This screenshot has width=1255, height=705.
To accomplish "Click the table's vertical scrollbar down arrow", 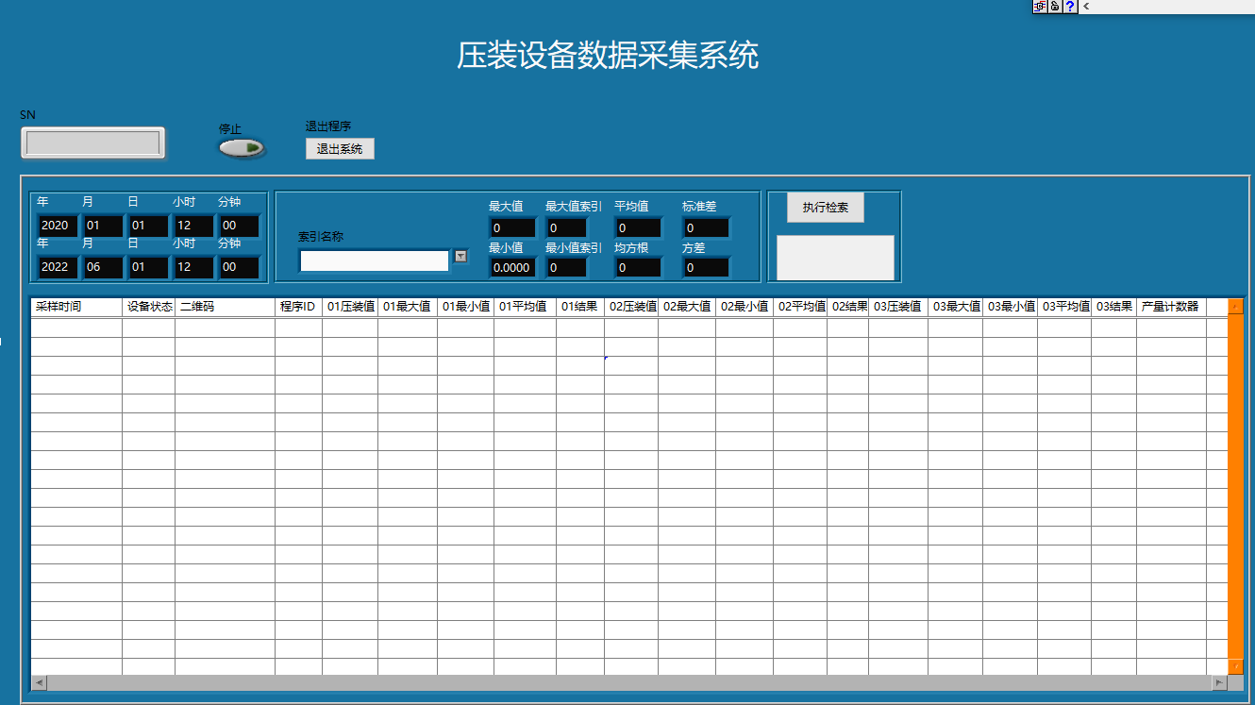I will (1236, 666).
